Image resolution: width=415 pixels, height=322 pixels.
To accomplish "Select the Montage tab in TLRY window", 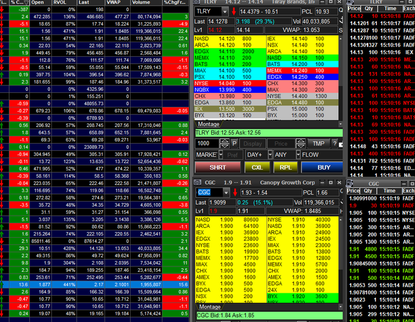I will (x=209, y=123).
